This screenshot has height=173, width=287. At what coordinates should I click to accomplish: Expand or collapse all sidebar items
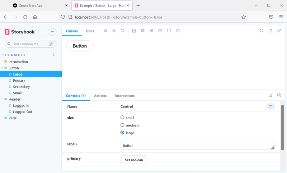(x=53, y=54)
